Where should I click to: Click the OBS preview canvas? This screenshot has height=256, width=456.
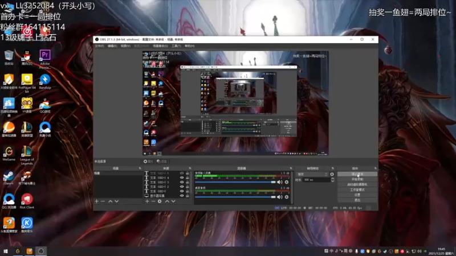click(235, 104)
